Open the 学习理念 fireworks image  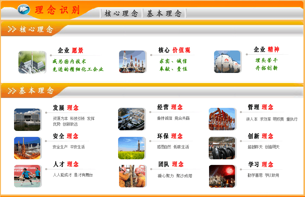coord(222,176)
